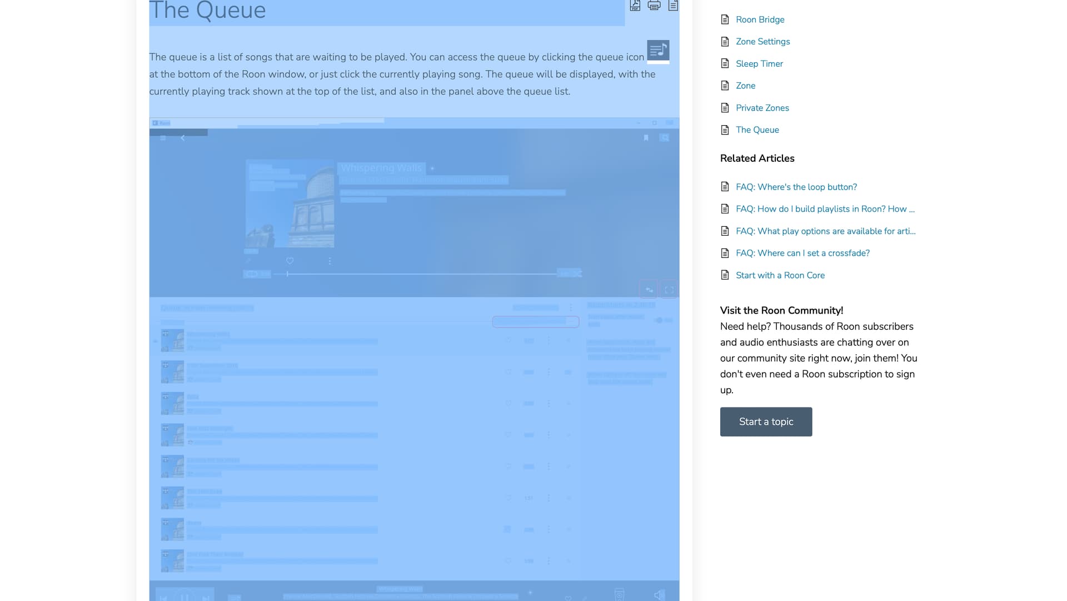Open FAQ: Where's the loop button?
This screenshot has width=1067, height=601.
pos(796,187)
